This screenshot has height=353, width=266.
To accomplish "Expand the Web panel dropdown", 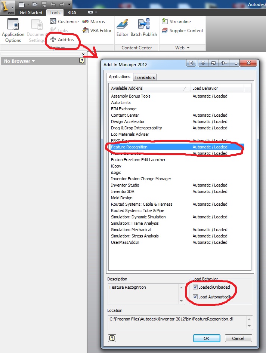I will click(182, 48).
